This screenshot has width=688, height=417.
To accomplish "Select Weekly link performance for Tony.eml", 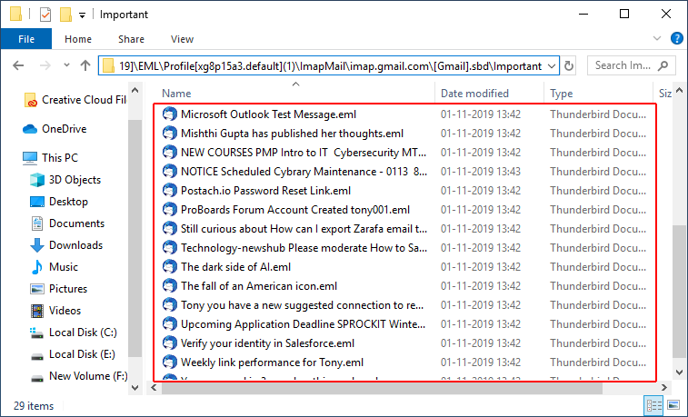I will pos(272,362).
